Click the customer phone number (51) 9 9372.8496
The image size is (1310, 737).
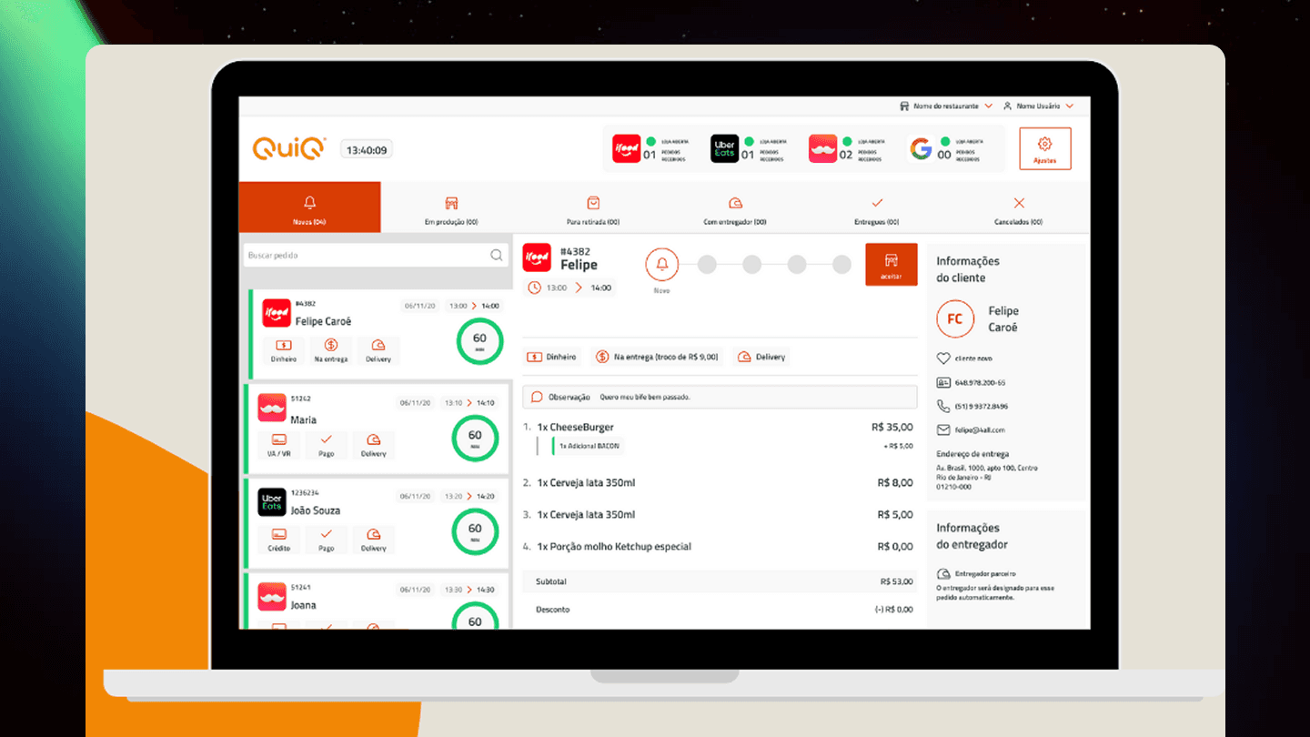pyautogui.click(x=981, y=407)
